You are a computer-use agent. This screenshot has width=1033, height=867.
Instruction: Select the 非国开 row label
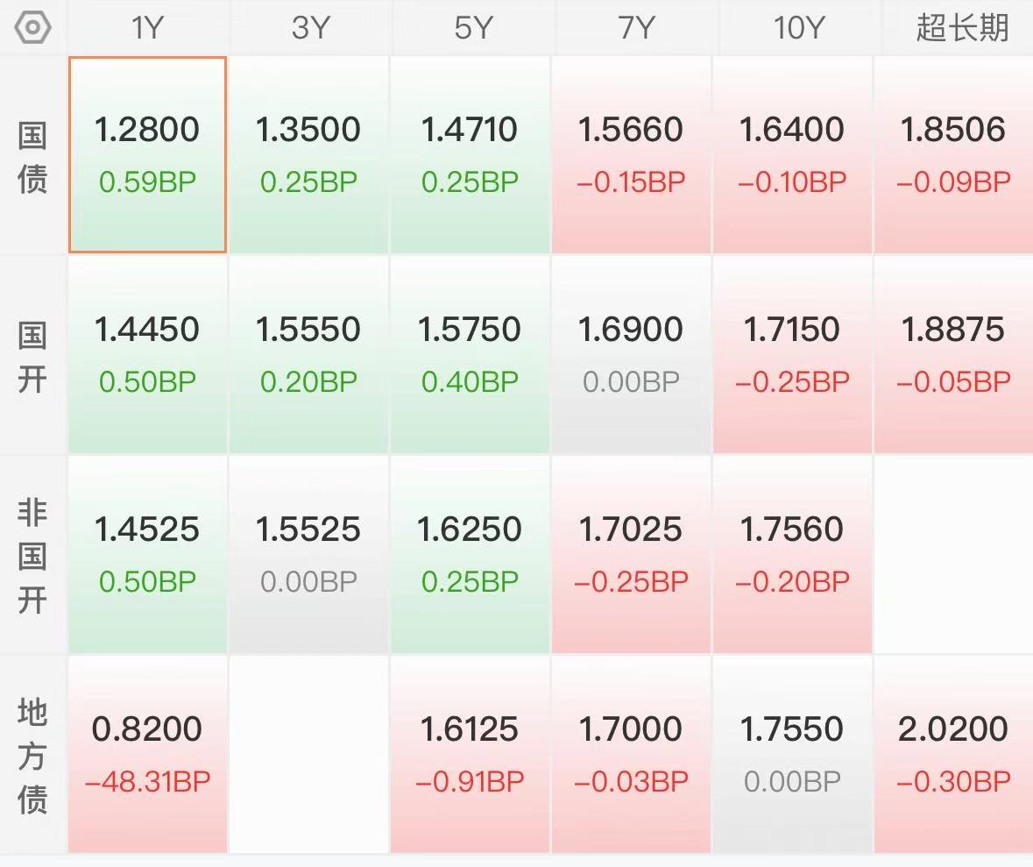tap(32, 556)
